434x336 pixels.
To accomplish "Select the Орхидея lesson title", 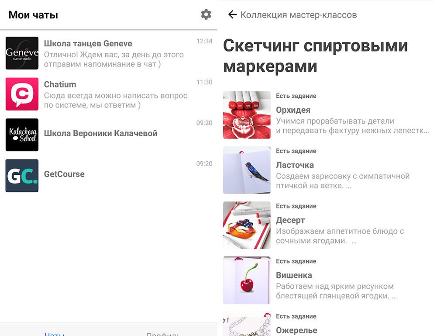I will [x=293, y=110].
